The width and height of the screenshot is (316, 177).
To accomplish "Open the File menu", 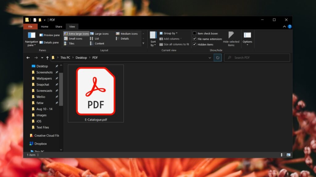I will [30, 26].
